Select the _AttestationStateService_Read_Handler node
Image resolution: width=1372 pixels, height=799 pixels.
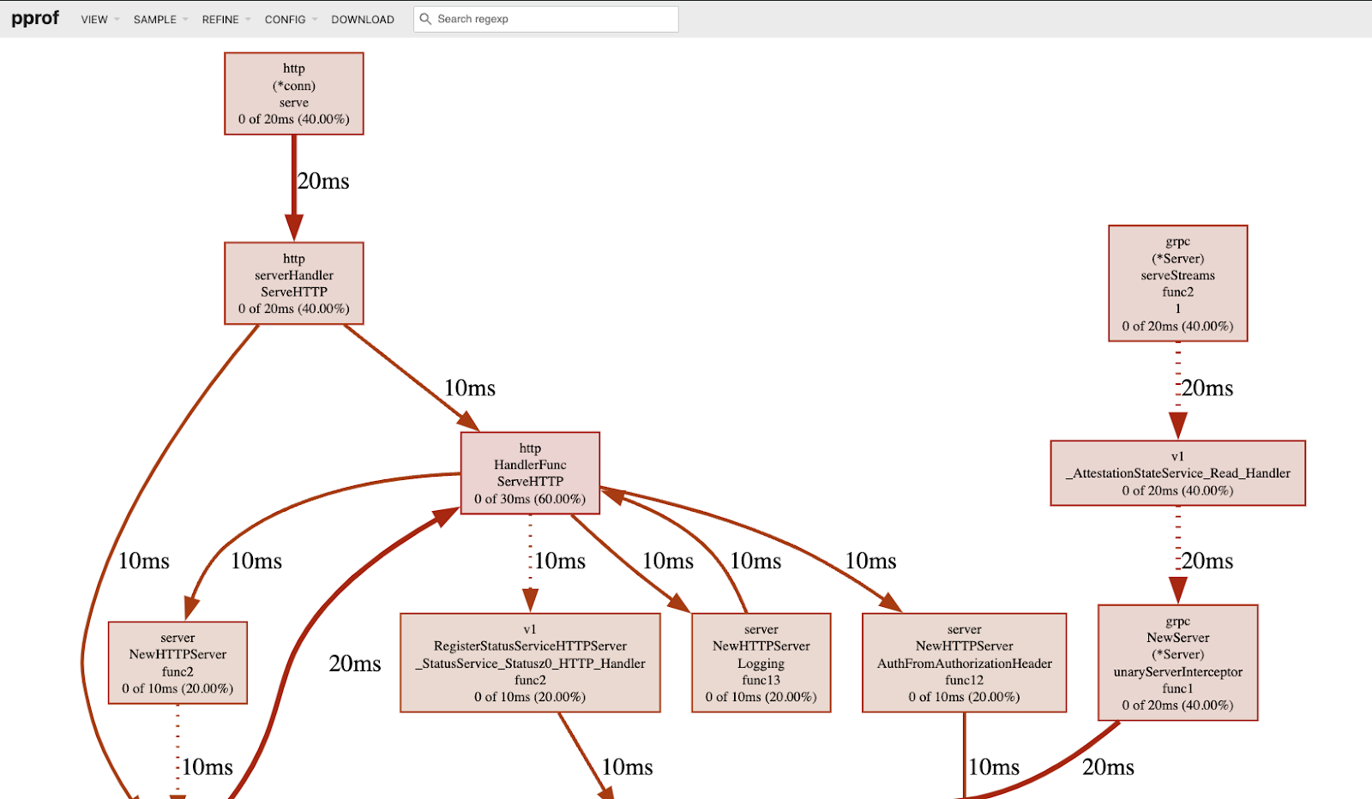pyautogui.click(x=1177, y=473)
